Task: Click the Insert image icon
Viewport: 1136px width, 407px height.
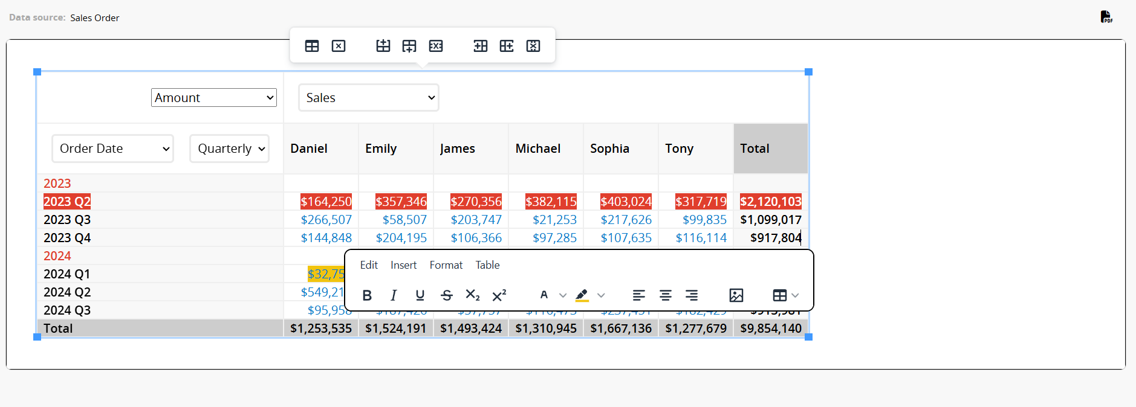Action: [x=736, y=295]
